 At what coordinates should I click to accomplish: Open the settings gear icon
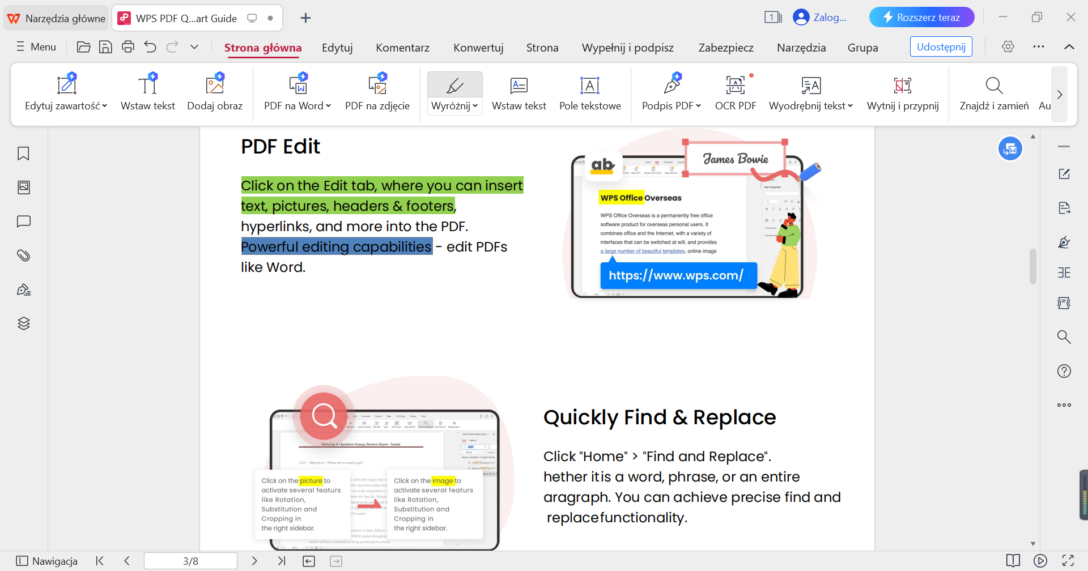[1008, 46]
